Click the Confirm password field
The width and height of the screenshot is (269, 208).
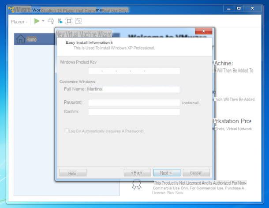click(134, 112)
